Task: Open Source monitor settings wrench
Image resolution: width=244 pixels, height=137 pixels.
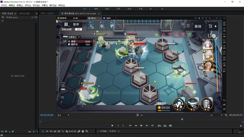Action: coord(226,115)
